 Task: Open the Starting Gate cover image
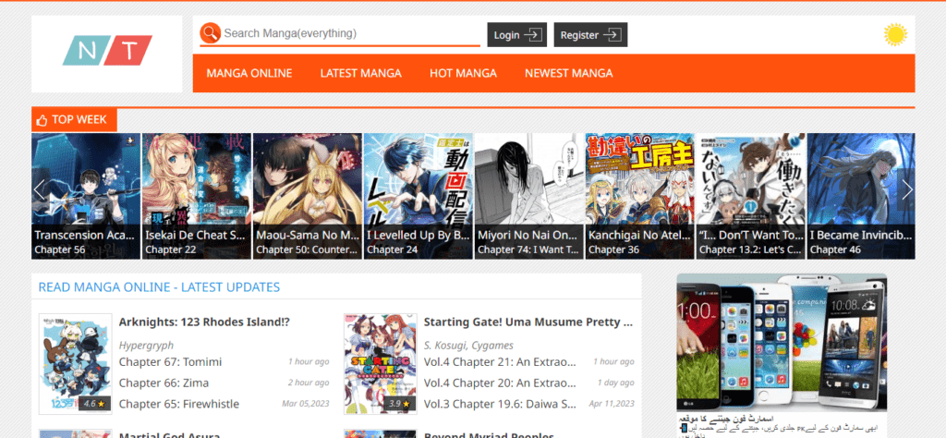point(380,364)
